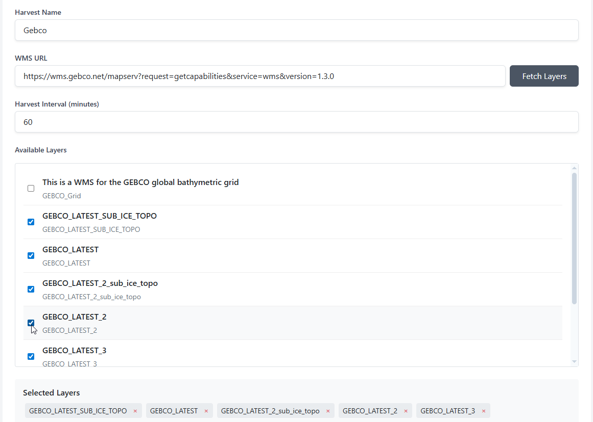Focus the WMS URL input field

coord(260,76)
